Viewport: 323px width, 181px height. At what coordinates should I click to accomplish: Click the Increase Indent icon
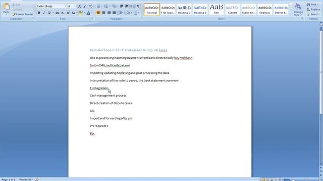point(127,7)
